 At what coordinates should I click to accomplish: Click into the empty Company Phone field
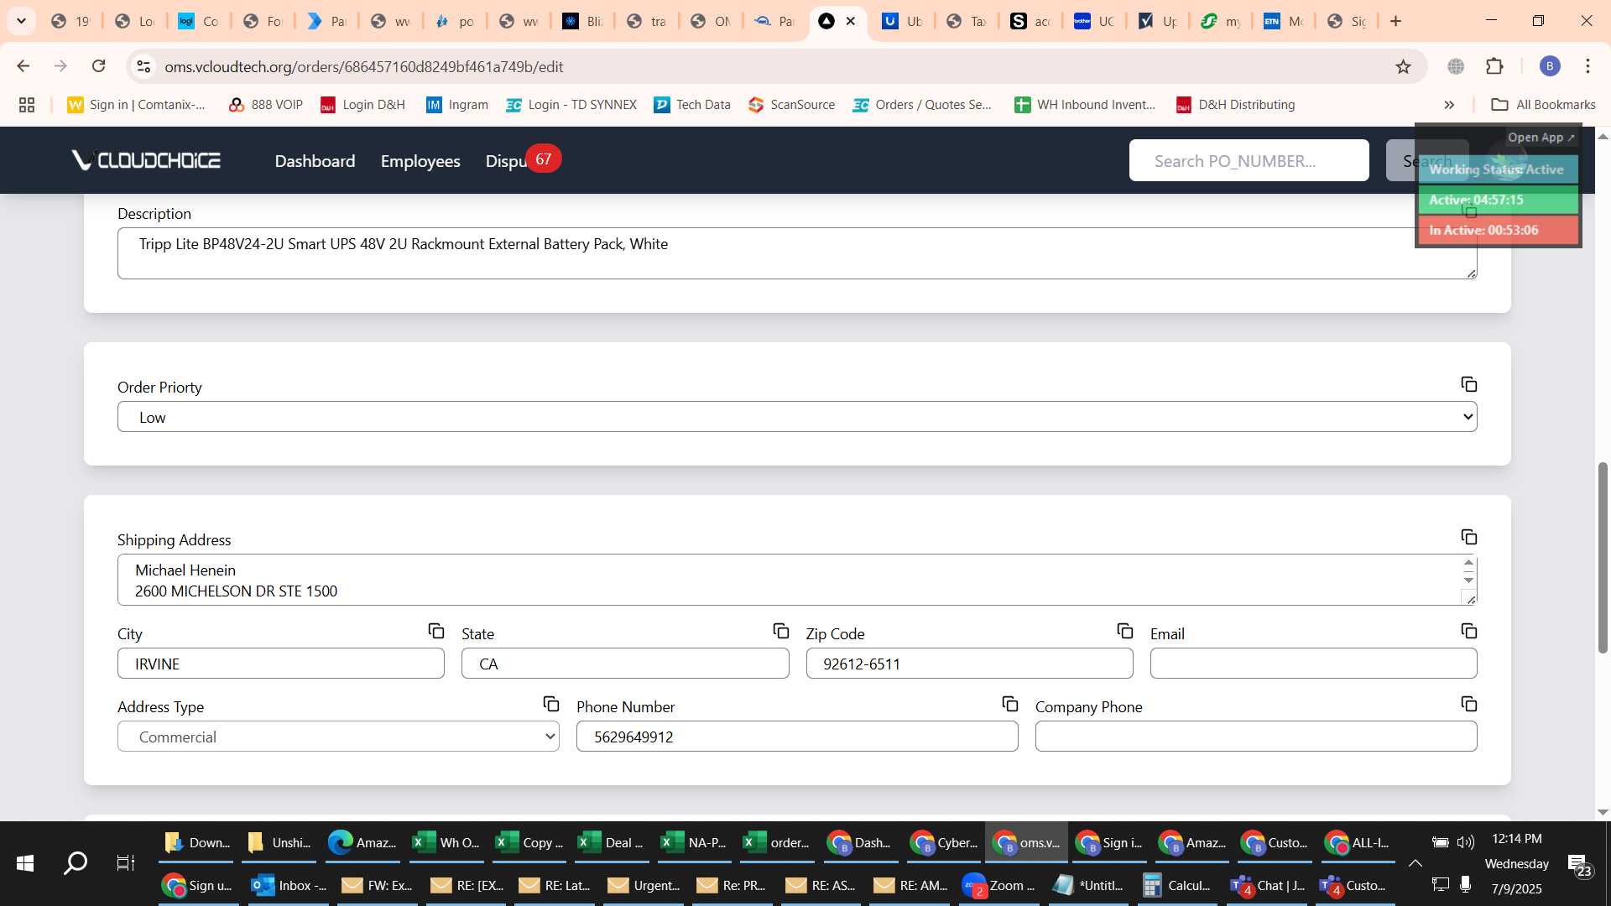point(1256,737)
